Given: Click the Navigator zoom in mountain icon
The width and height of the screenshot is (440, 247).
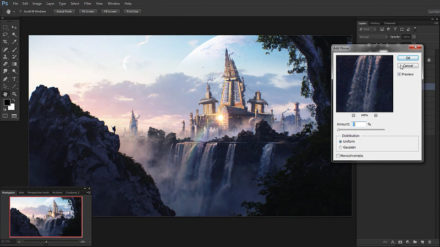Looking at the screenshot, I should (83, 242).
